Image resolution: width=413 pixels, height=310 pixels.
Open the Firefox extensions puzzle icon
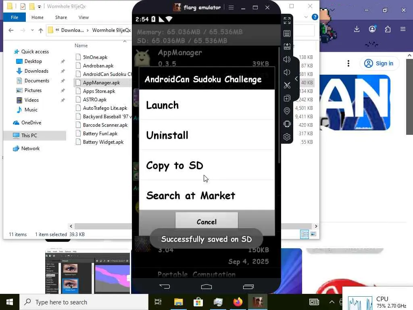click(388, 29)
